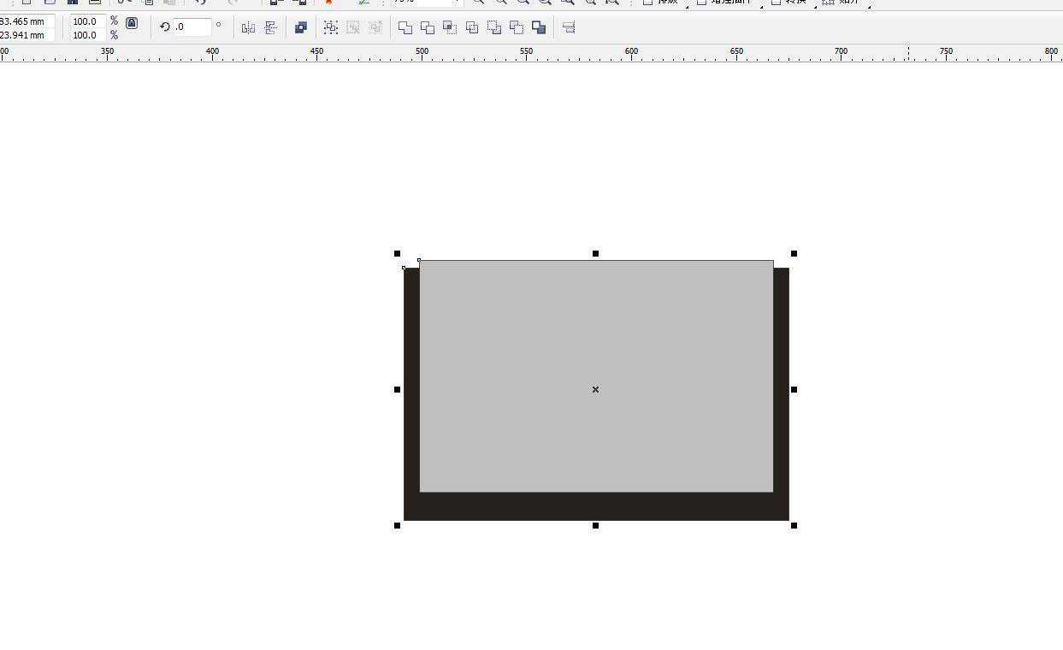Mirror the selection vertically

click(271, 28)
